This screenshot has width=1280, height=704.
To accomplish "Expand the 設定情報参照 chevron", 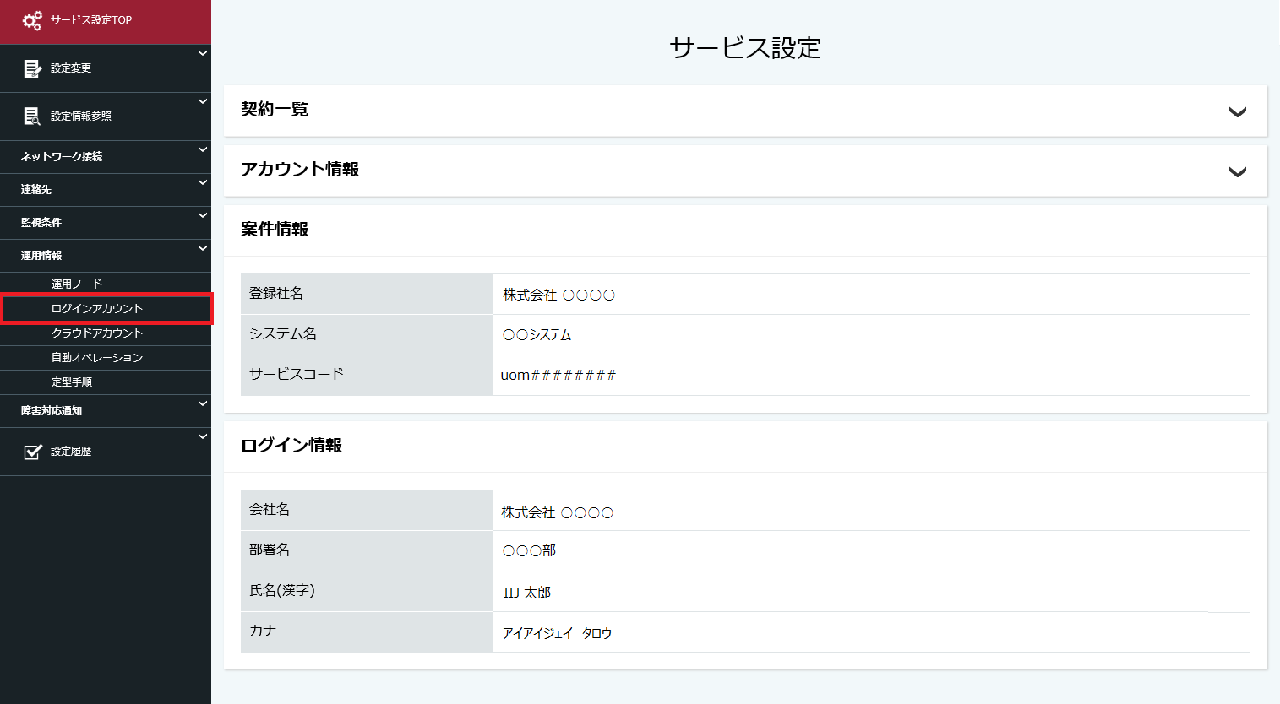I will click(203, 101).
